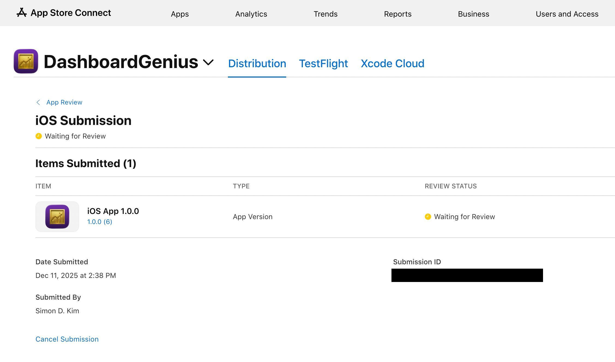Open the Reports section
The image size is (615, 362).
[x=398, y=14]
